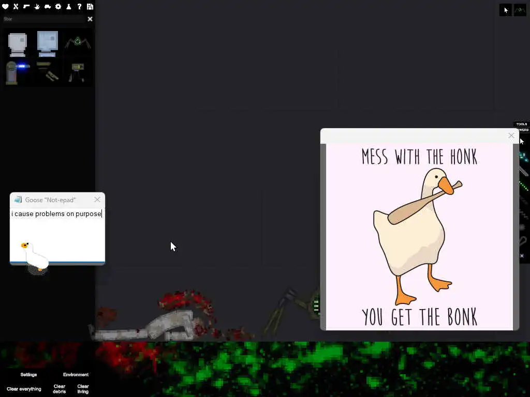Click Clear living button

coord(83,389)
